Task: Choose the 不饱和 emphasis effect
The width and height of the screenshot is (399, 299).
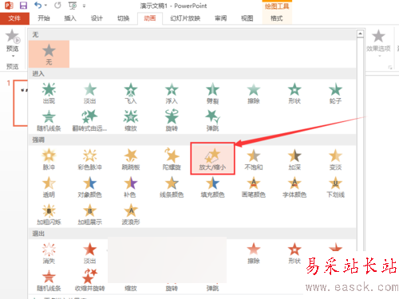Action: pos(254,159)
